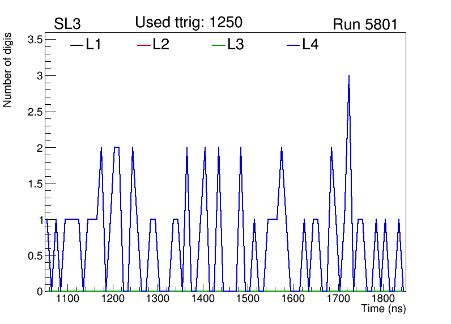Click the green L3 legend line marker
This screenshot has height=324, width=451.
218,46
